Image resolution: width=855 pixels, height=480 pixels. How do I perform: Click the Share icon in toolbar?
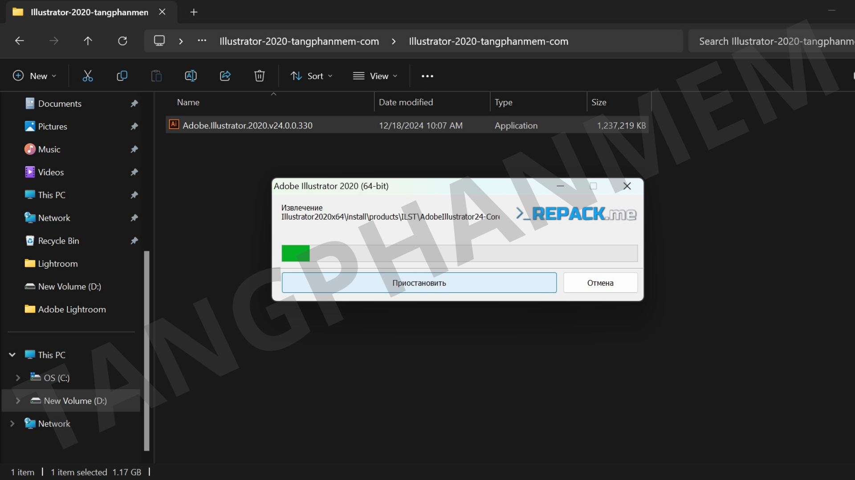pyautogui.click(x=225, y=76)
